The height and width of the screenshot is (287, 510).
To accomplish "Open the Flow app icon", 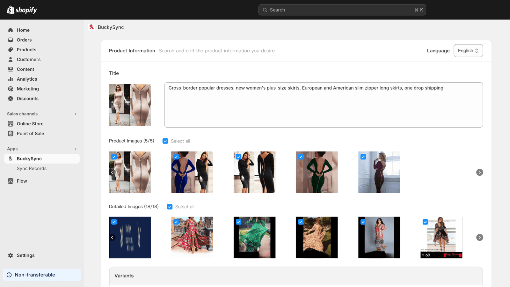I will [11, 181].
